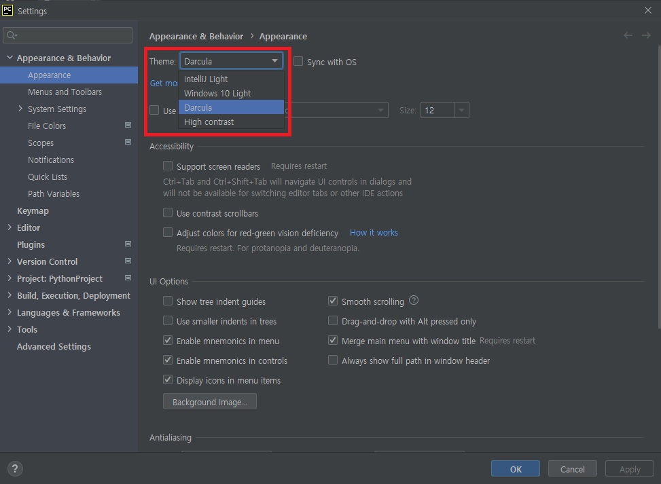Click the help icon beside Smooth scrolling
Screen dimensions: 661x484
pyautogui.click(x=414, y=300)
